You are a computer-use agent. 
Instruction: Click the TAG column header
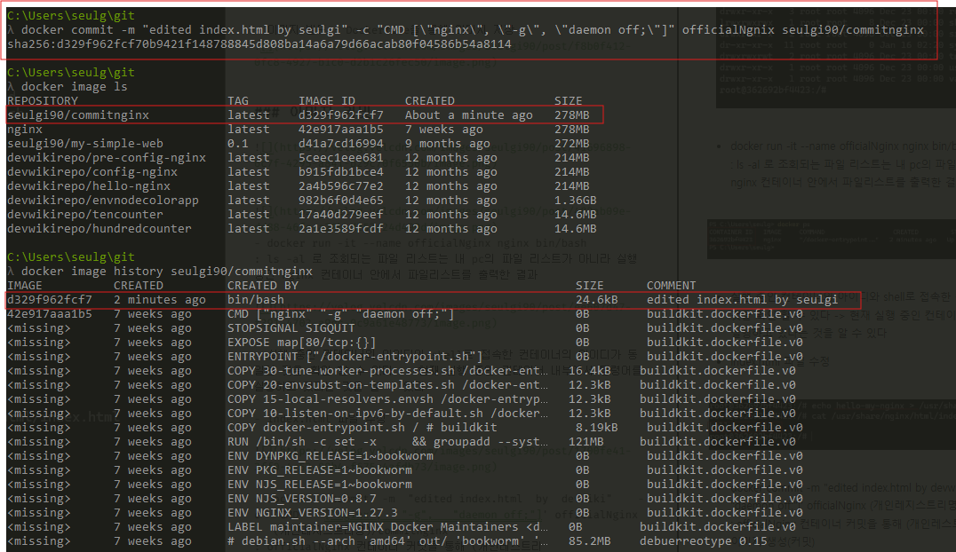(238, 100)
